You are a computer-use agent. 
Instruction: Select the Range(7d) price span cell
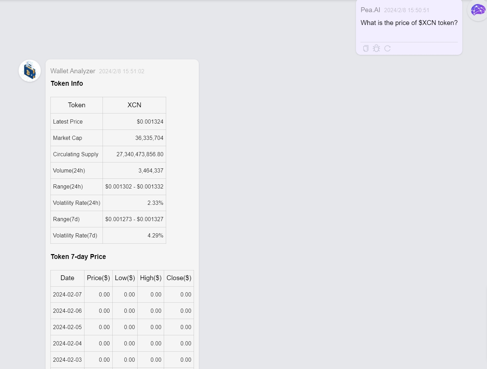134,219
